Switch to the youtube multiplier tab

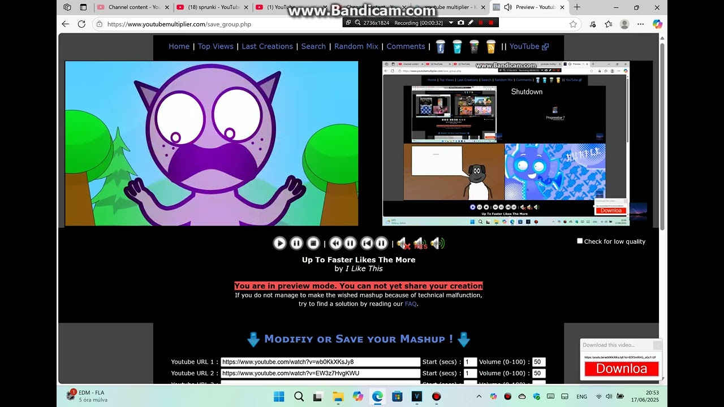(450, 7)
